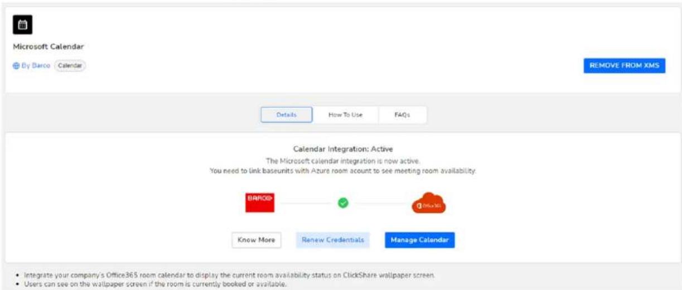The width and height of the screenshot is (682, 290).
Task: Click the Microsoft Calendar title text
Action: [49, 47]
